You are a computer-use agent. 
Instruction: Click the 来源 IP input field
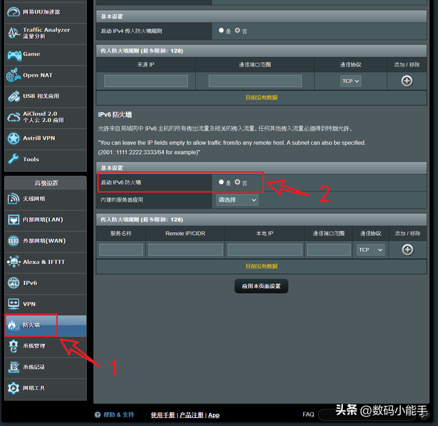(x=146, y=81)
